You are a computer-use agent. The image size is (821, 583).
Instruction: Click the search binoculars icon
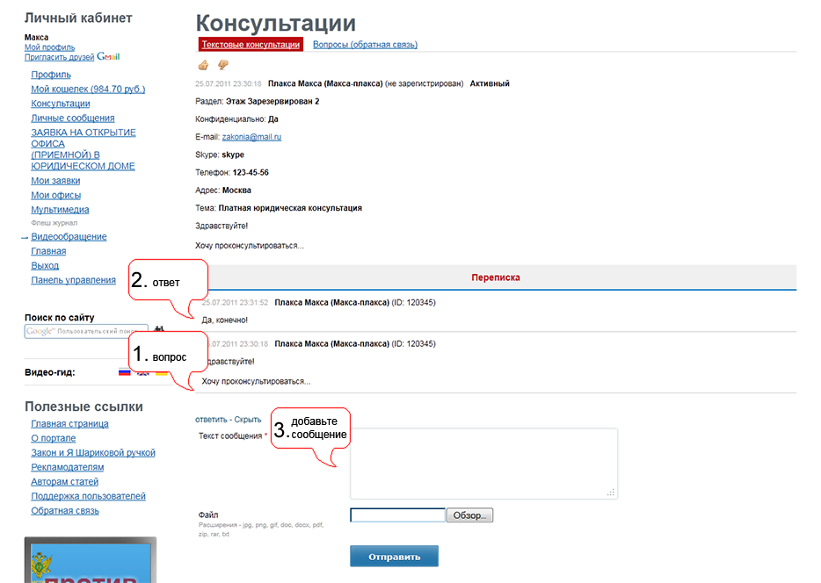pyautogui.click(x=158, y=328)
